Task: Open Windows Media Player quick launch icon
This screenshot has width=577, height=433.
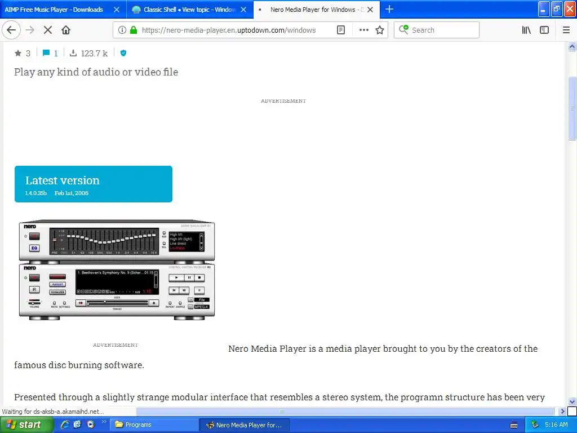Action: click(x=91, y=425)
